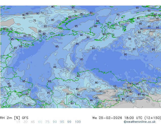The image size is (161, 124).
Task: Select the legend value 15
Action: pyautogui.click(x=18, y=122)
